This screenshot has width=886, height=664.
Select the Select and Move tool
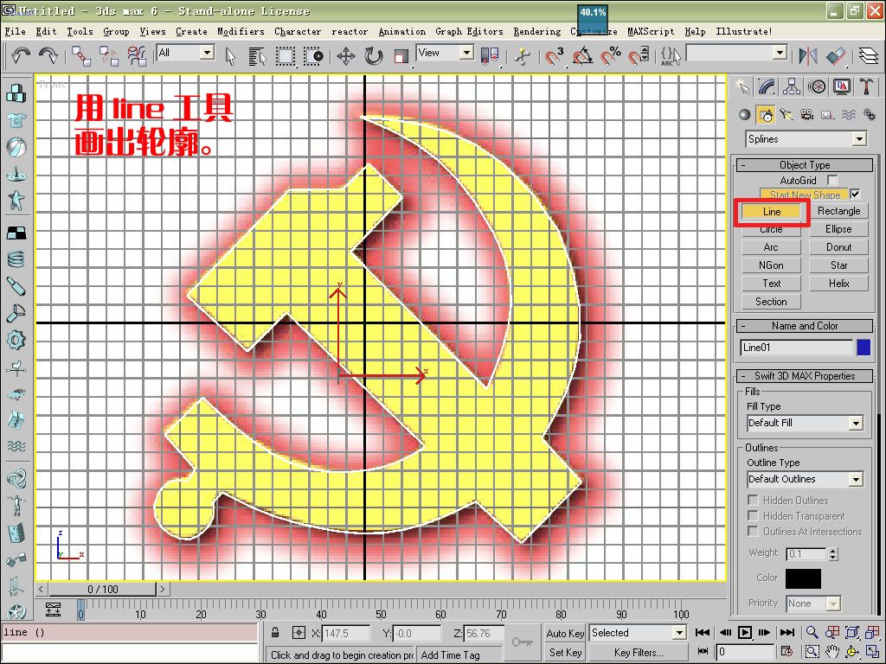(x=346, y=56)
